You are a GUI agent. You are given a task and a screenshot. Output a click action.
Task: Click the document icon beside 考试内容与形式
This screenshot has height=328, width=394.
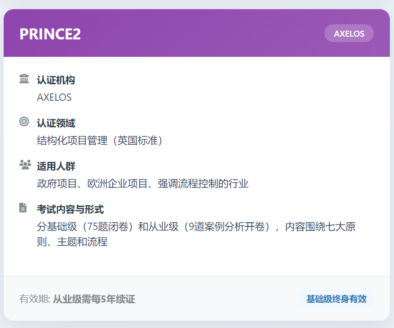(23, 208)
